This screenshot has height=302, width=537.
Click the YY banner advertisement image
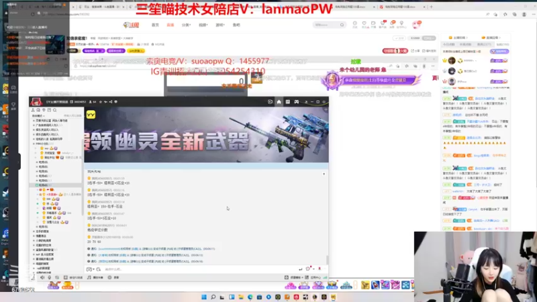[207, 135]
